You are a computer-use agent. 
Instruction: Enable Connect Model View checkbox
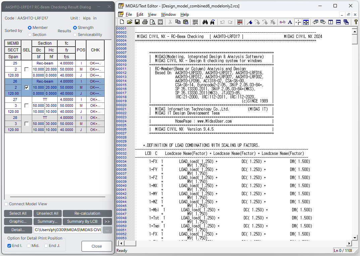6,204
